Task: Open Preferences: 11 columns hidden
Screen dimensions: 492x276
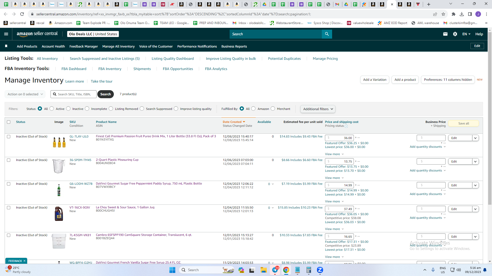Action: 448,80
